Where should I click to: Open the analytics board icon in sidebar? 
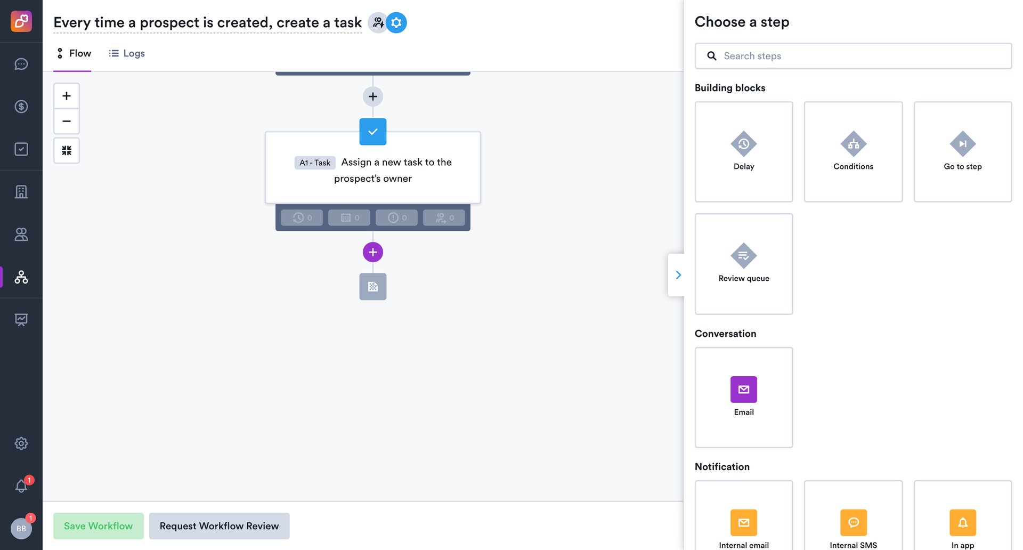point(21,320)
